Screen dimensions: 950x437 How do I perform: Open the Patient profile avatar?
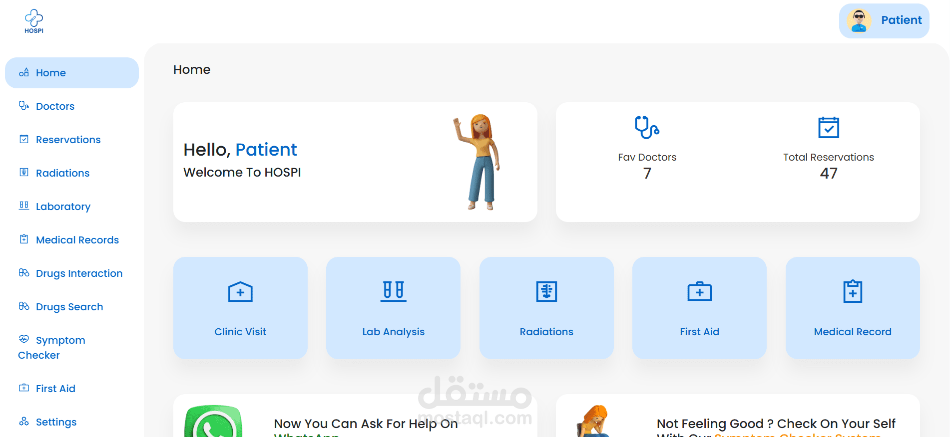pyautogui.click(x=859, y=20)
